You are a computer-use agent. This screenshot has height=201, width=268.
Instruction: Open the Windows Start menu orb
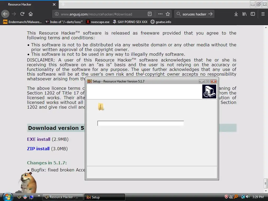7,197
